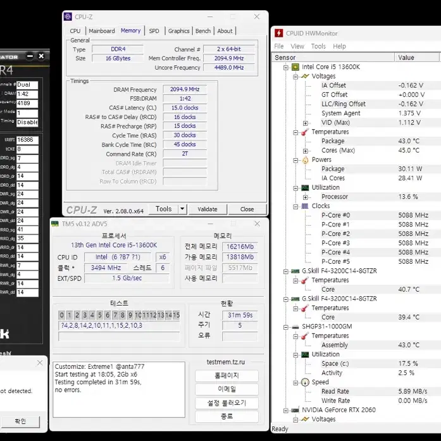
Task: Click the RAM module icon of first G.Skill entry
Action: 295,271
